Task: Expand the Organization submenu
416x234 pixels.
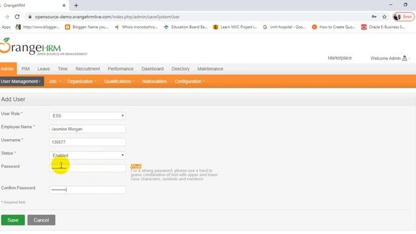Action: click(x=82, y=81)
